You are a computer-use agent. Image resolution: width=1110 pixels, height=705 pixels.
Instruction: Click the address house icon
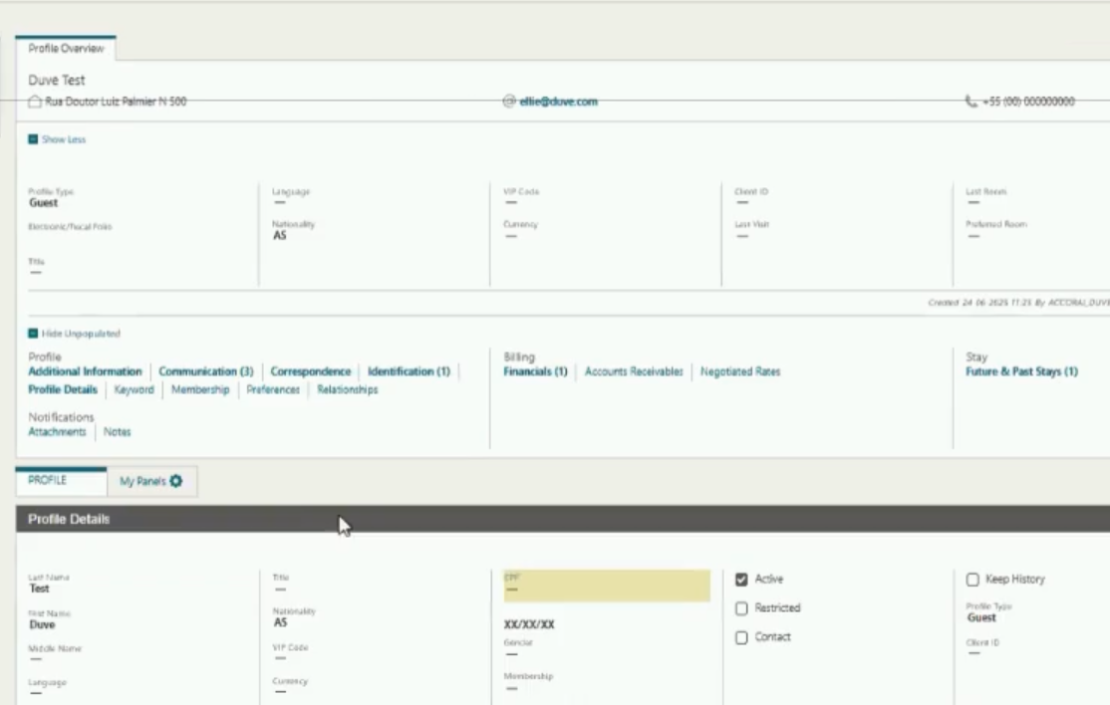tap(35, 102)
